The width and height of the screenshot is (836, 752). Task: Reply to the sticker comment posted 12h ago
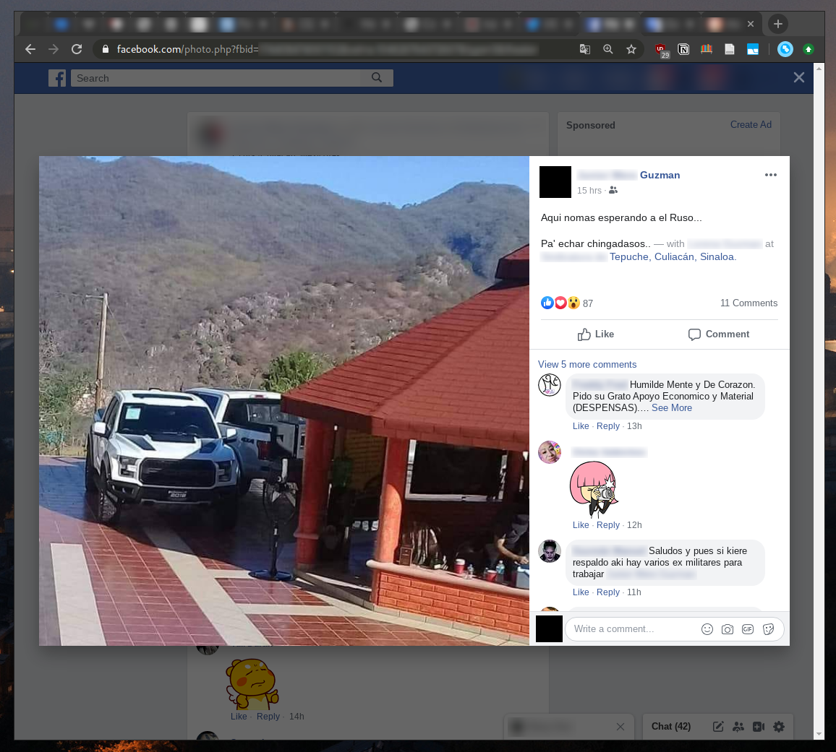tap(607, 525)
